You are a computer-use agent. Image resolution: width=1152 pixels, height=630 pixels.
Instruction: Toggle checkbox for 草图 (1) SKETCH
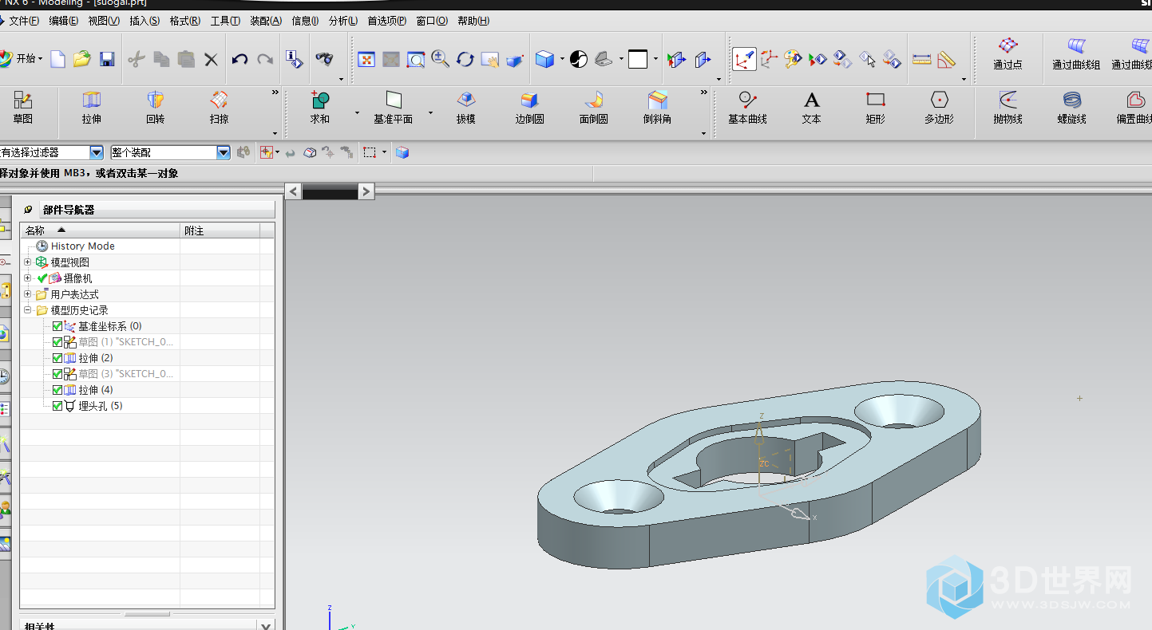(57, 342)
